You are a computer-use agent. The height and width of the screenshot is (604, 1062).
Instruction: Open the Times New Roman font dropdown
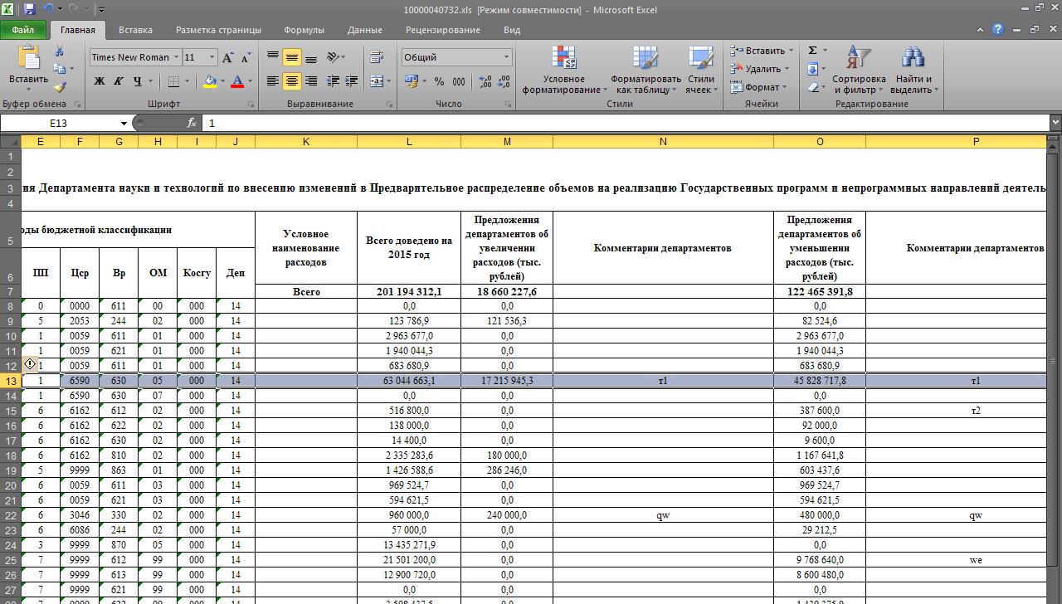pos(176,57)
